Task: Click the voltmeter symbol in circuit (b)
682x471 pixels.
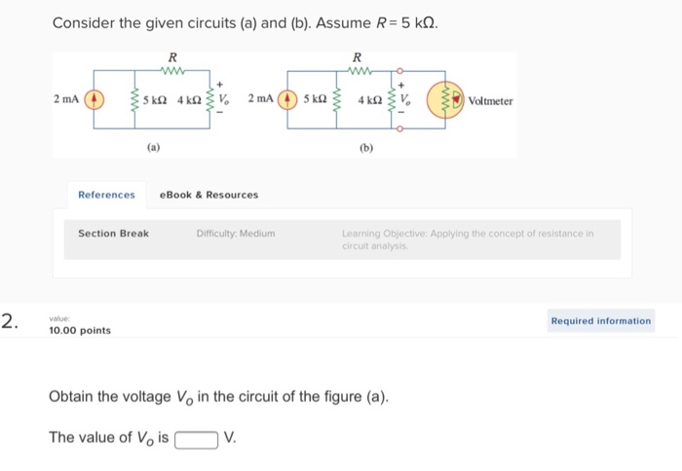Action: click(x=445, y=100)
